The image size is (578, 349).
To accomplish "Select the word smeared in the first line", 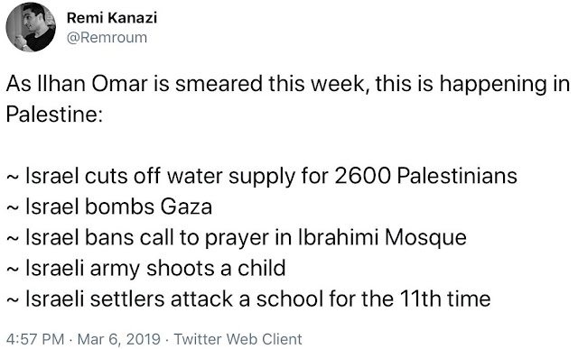I will pos(219,84).
